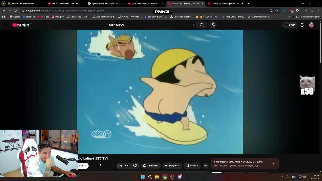Open the Song Key & BPM Finder bookmark
322x181 pixels.
(155, 17)
